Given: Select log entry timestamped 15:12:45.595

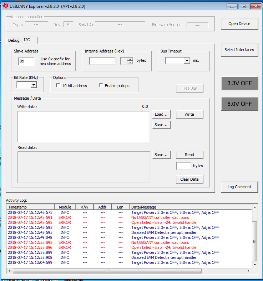Looking at the screenshot, I should (x=129, y=232).
